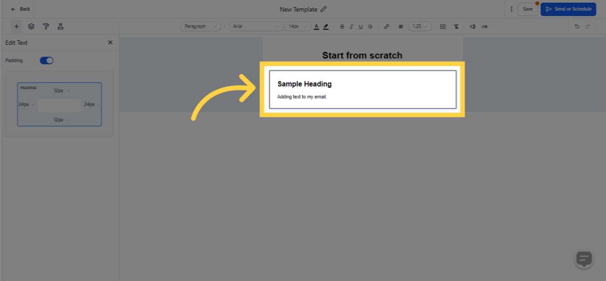The width and height of the screenshot is (606, 281).
Task: Insert trigger link icon in toolbar
Action: (485, 27)
